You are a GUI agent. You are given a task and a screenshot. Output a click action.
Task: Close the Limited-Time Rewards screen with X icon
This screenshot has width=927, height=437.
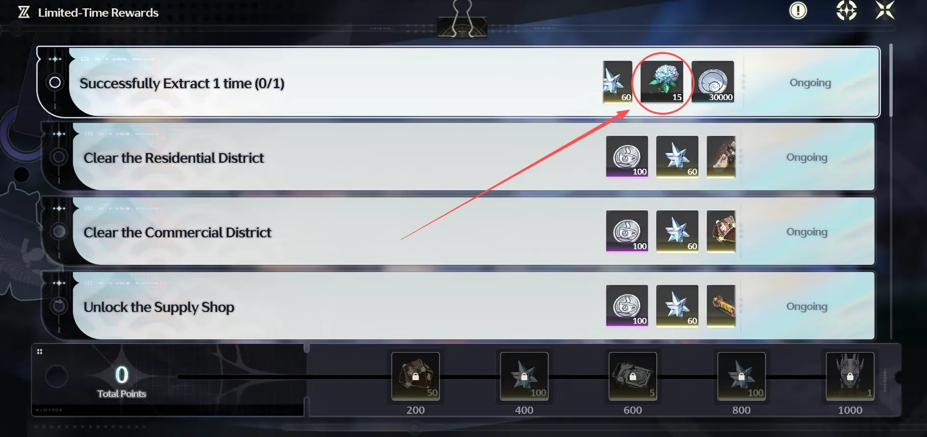(885, 10)
